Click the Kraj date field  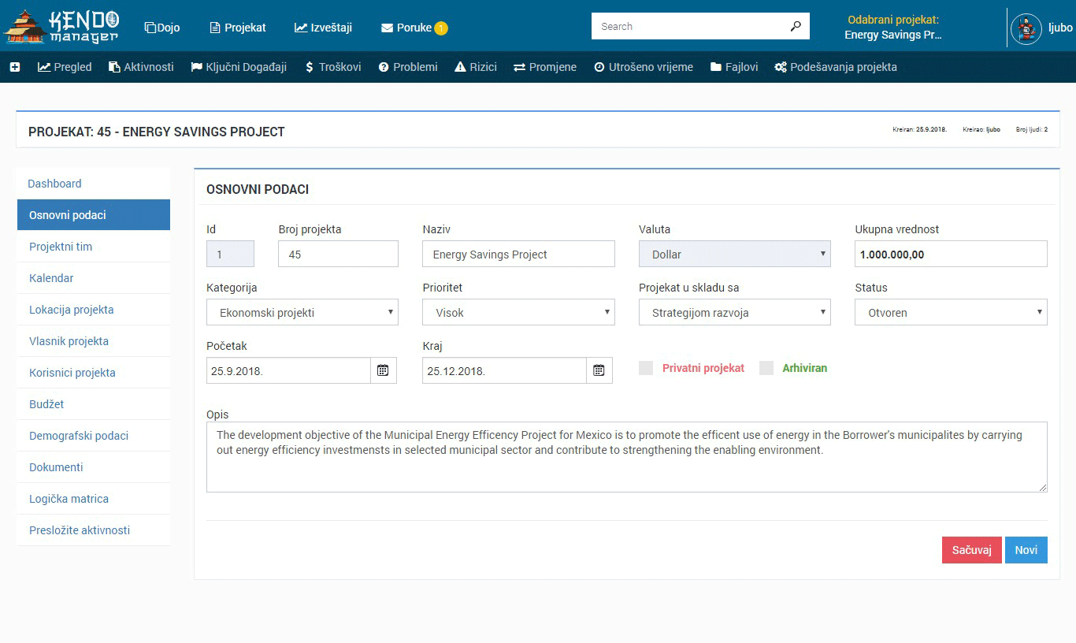coord(504,370)
